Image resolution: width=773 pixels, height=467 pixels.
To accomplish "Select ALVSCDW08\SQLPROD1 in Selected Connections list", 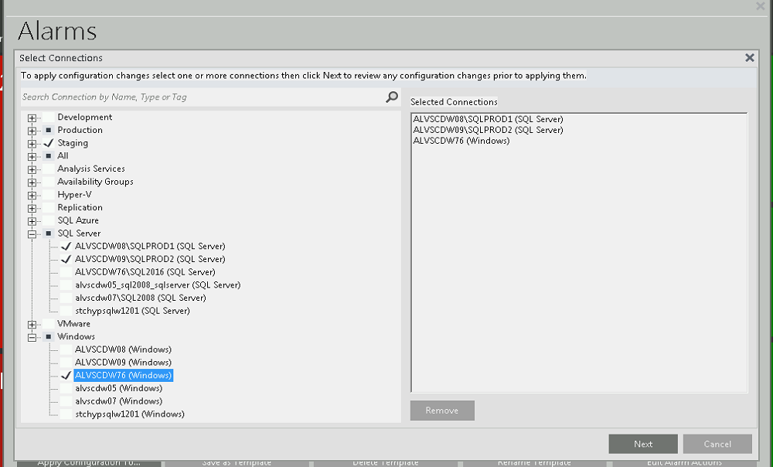I will click(488, 119).
